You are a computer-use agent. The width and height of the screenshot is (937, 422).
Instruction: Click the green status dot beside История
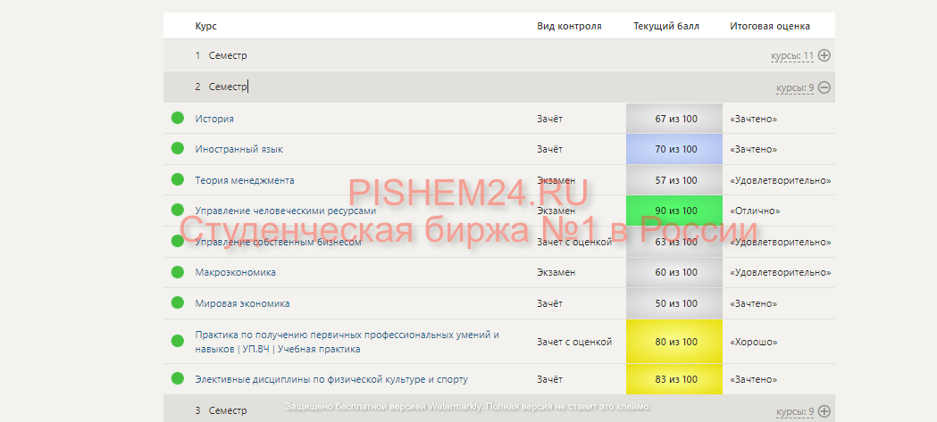click(177, 118)
